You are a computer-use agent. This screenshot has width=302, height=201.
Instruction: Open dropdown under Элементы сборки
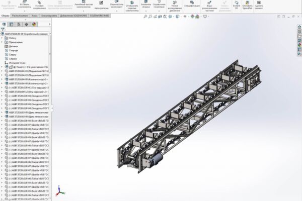click(x=146, y=11)
